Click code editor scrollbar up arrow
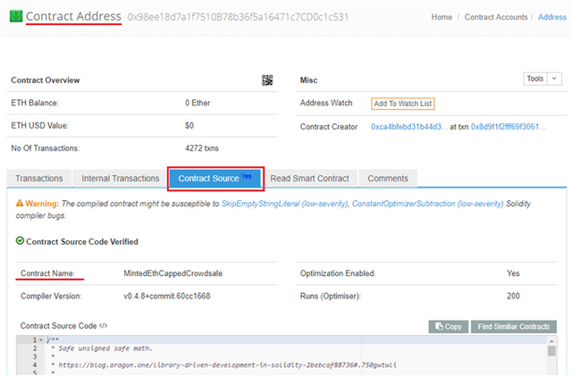This screenshot has width=572, height=377. click(551, 341)
